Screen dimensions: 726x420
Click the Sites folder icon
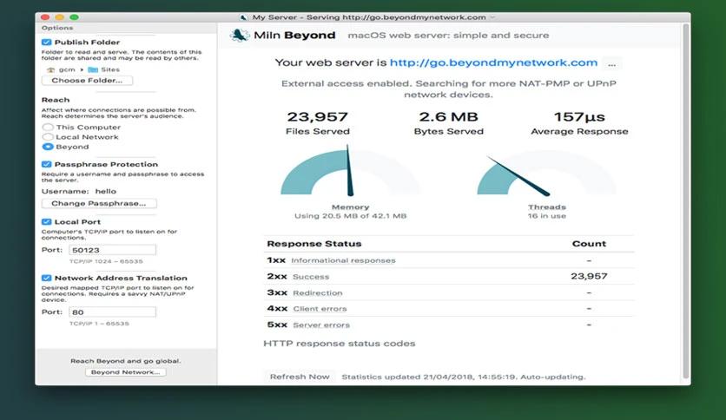[x=93, y=69]
